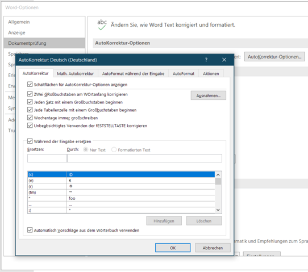This screenshot has width=308, height=272.
Task: Open the Math. Autokorrektur tab
Action: click(76, 74)
